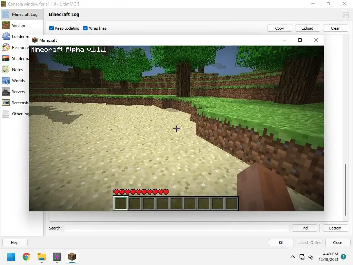Upload the log with Upload button

307,28
